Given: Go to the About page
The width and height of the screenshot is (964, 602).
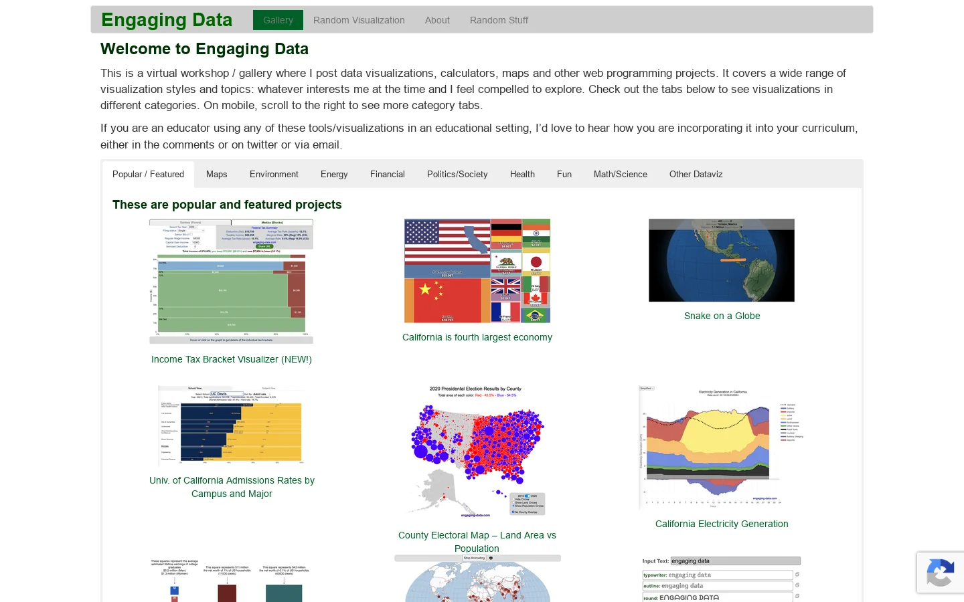Looking at the screenshot, I should pyautogui.click(x=437, y=20).
